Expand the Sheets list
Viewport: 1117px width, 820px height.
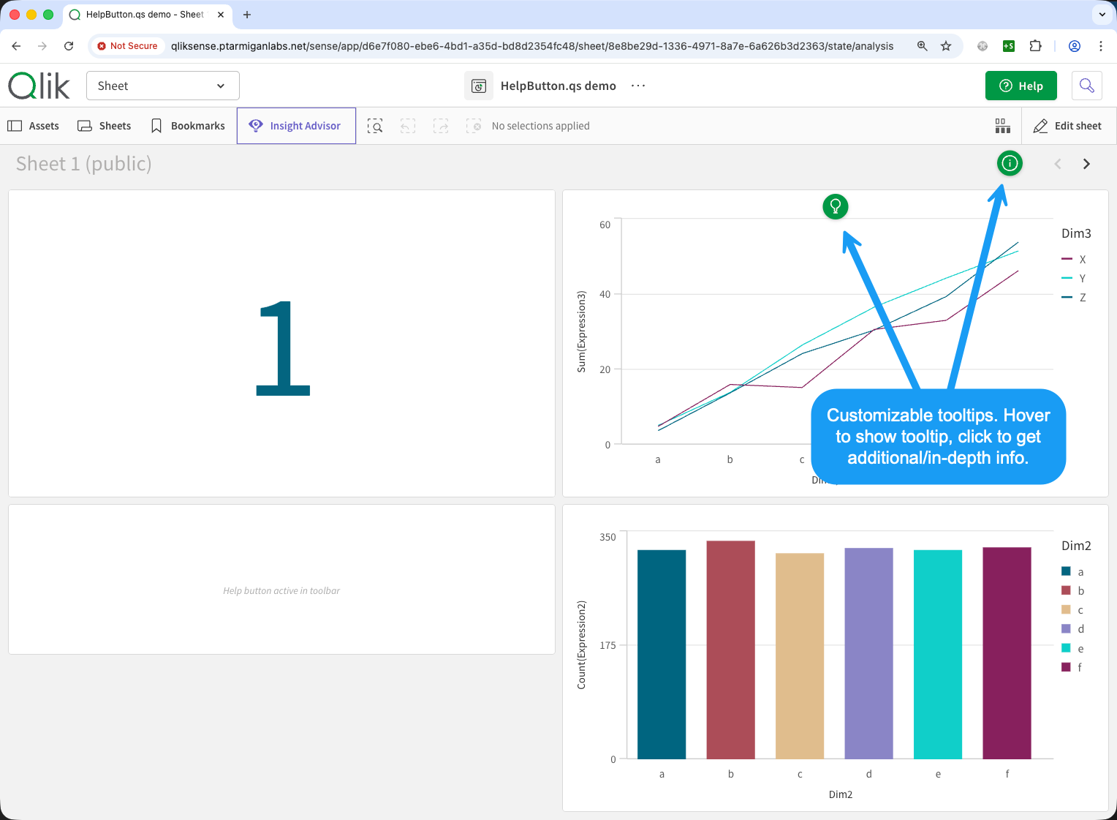click(105, 126)
